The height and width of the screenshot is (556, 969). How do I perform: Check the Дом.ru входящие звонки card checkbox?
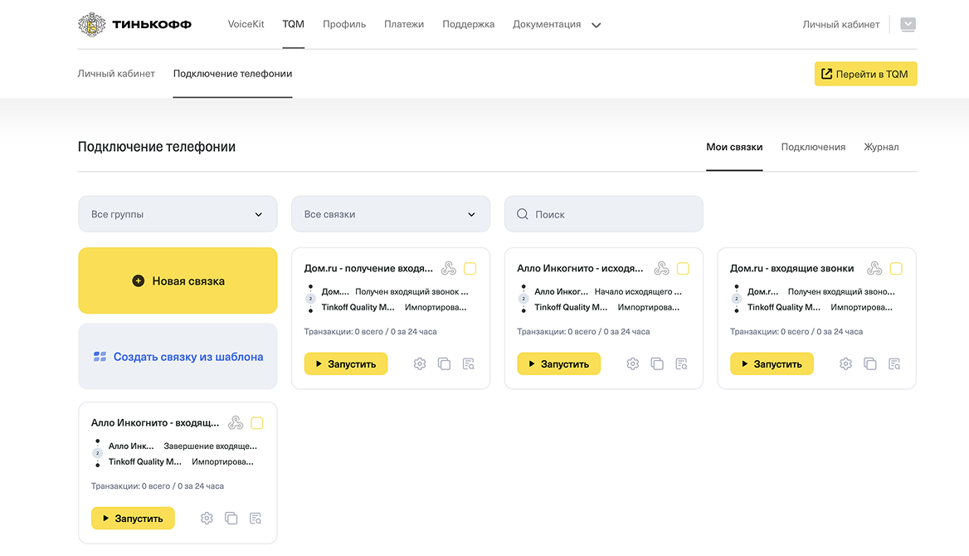(x=895, y=268)
